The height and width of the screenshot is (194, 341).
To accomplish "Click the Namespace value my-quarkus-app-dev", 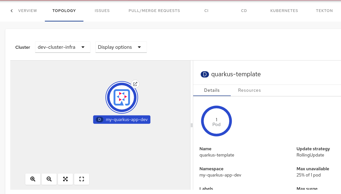I will click(220, 175).
